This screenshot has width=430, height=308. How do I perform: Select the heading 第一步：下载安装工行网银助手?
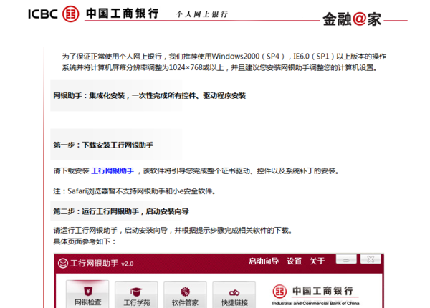tap(103, 145)
